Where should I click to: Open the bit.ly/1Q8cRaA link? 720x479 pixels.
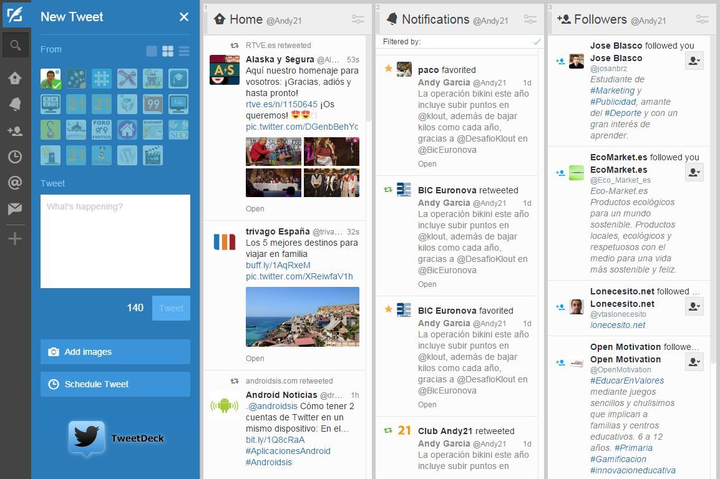[x=275, y=440]
